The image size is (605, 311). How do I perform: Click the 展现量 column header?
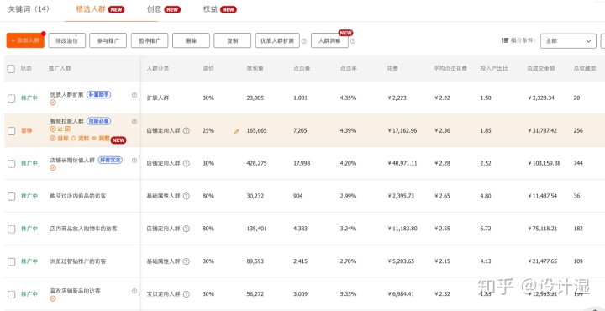click(255, 68)
